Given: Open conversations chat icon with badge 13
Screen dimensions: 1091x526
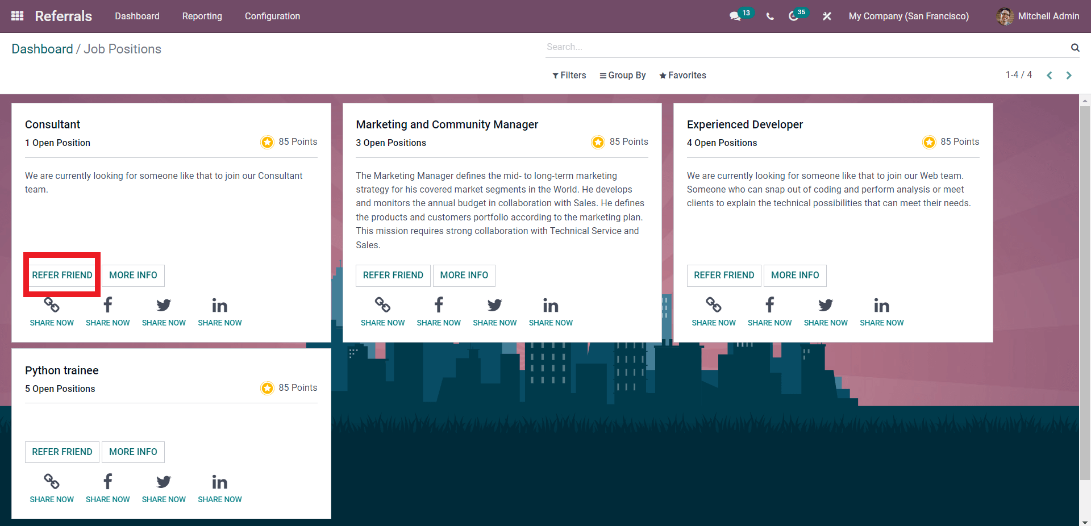Looking at the screenshot, I should coord(735,16).
